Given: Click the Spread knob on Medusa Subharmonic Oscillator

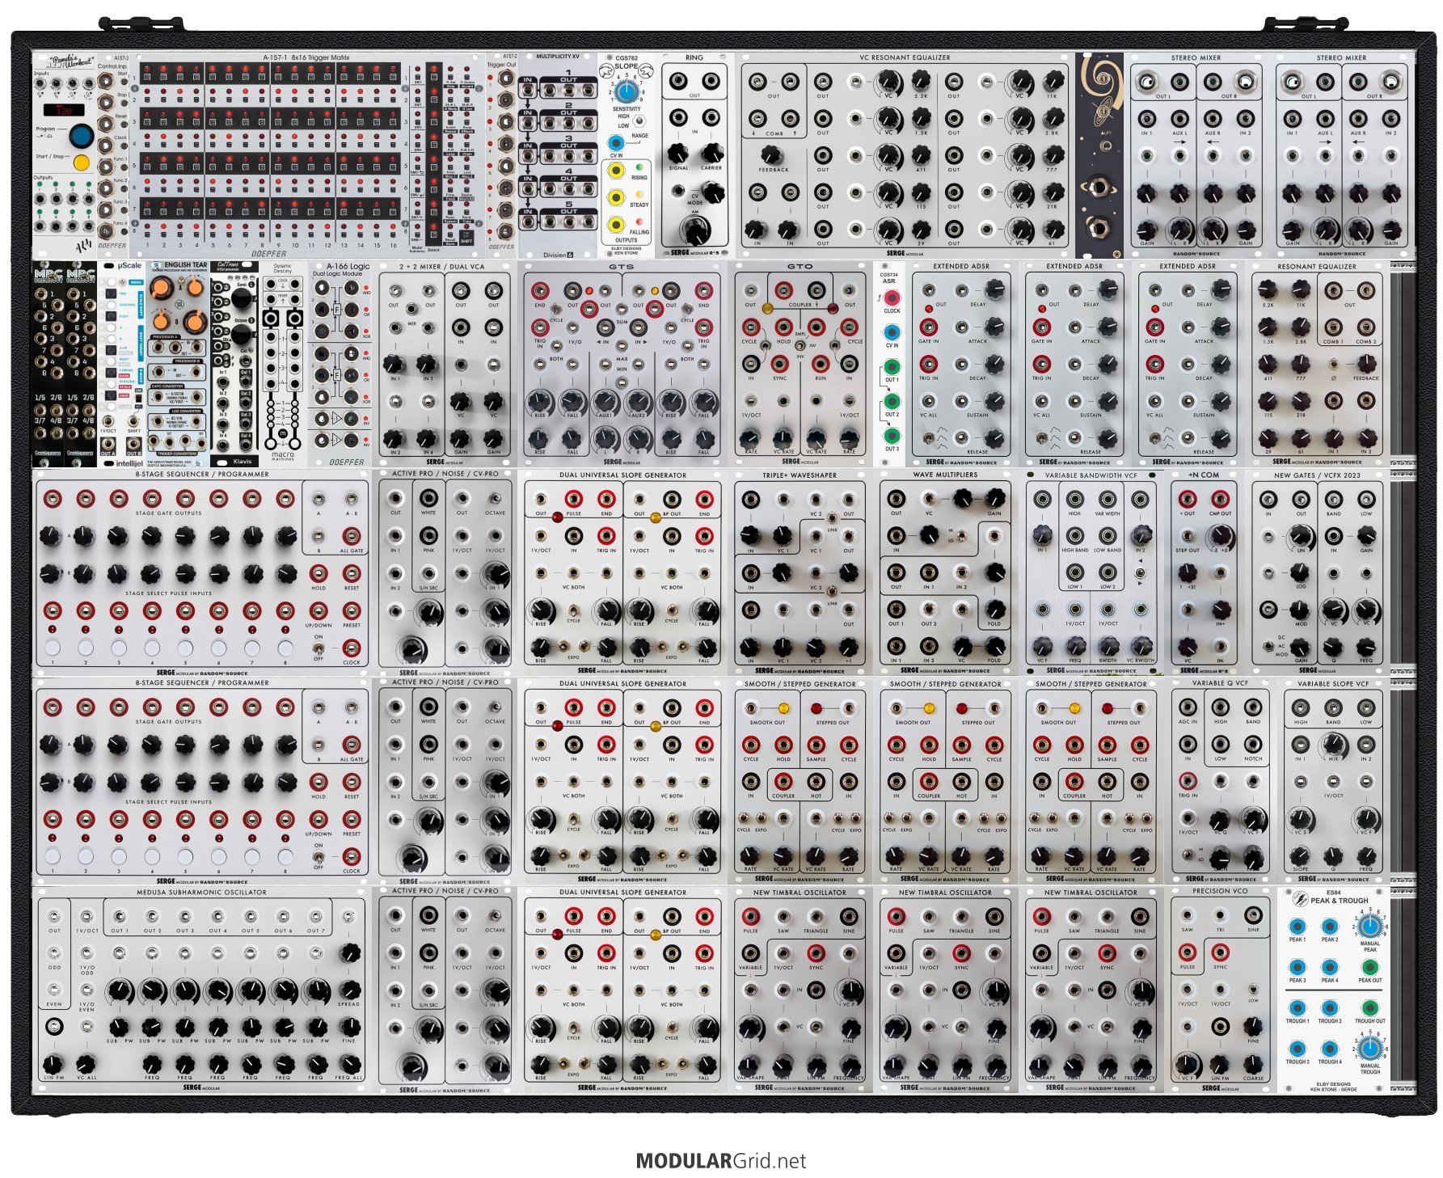Looking at the screenshot, I should click(349, 990).
